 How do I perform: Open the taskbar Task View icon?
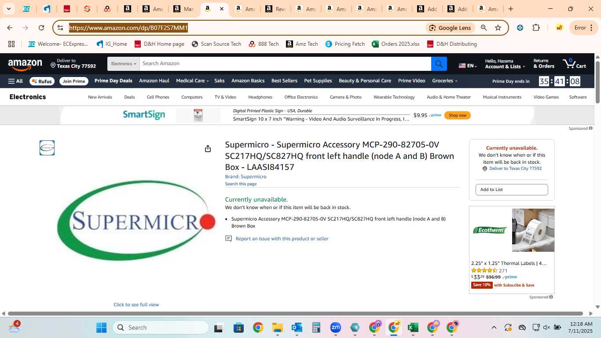pos(219,327)
